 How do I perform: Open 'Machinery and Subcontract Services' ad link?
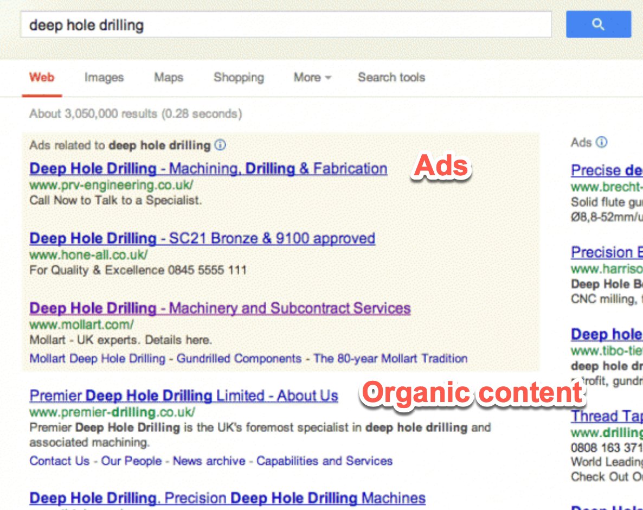pyautogui.click(x=220, y=308)
